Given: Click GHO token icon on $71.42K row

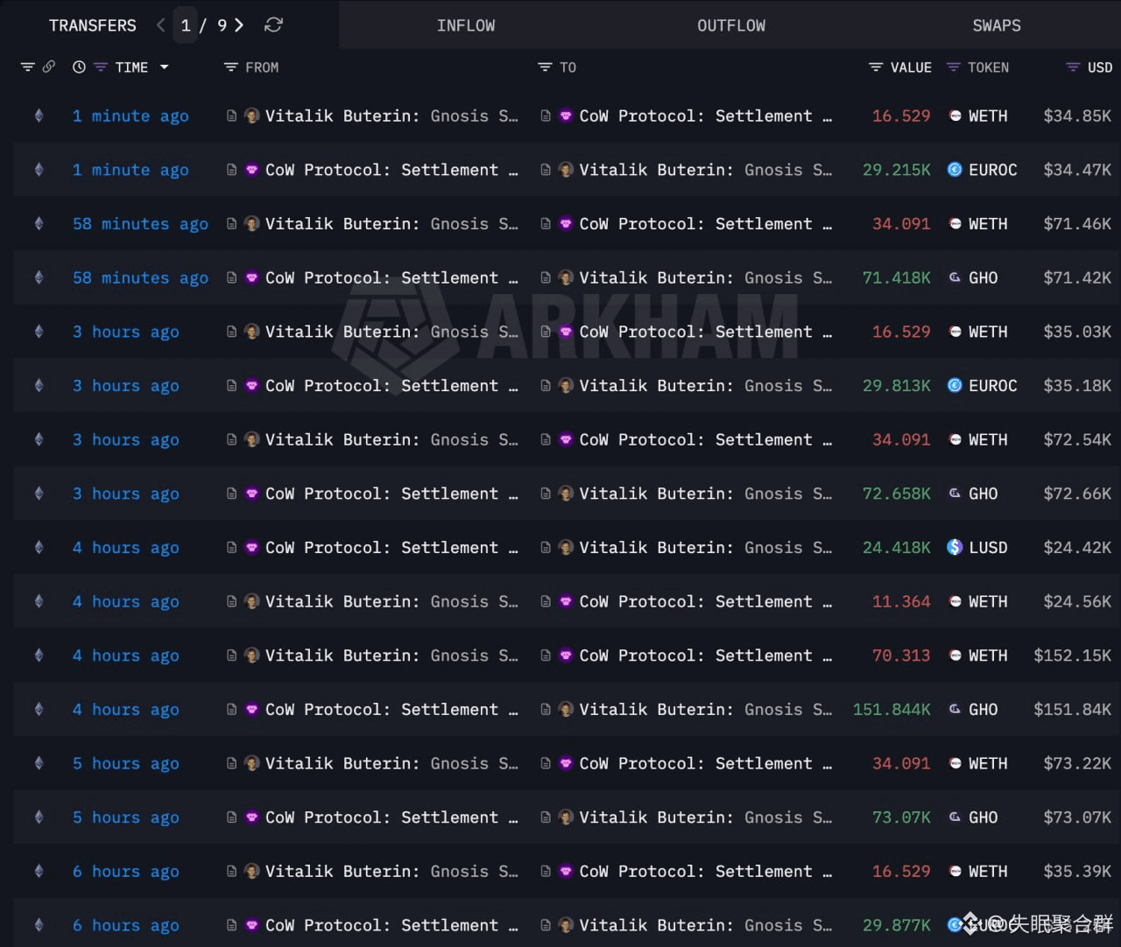Looking at the screenshot, I should (x=955, y=277).
